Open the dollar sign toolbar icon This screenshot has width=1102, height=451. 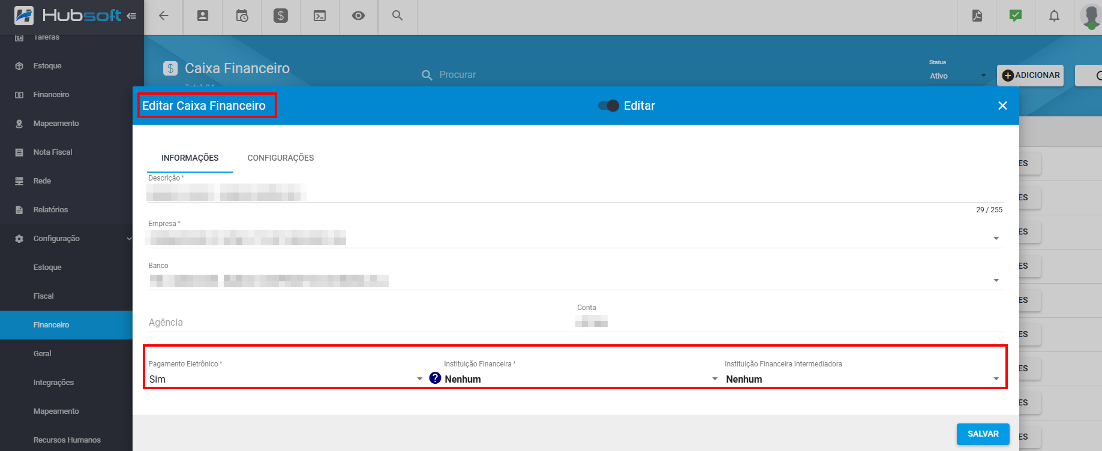(x=281, y=16)
